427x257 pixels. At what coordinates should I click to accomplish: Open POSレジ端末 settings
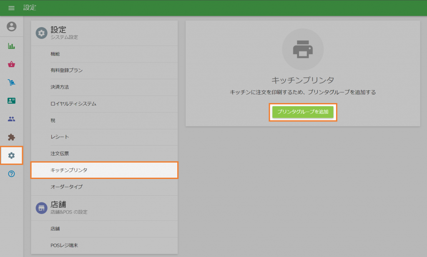tap(104, 245)
